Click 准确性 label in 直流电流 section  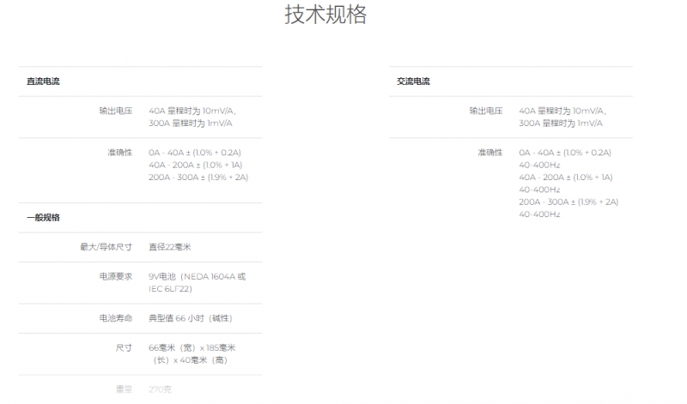click(119, 152)
